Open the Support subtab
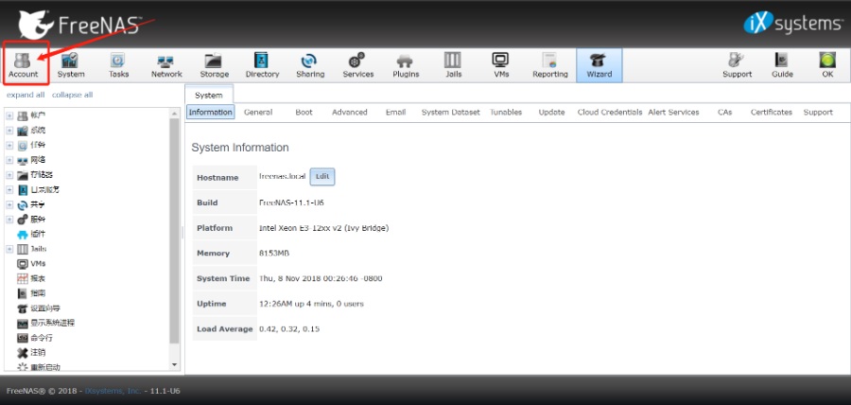 coord(818,112)
